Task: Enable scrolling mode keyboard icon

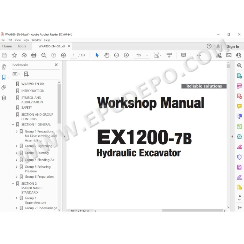Action: (169, 55)
